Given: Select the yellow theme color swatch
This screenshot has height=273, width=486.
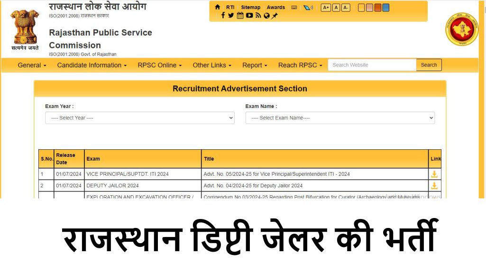Looking at the screenshot, I should pos(361,8).
